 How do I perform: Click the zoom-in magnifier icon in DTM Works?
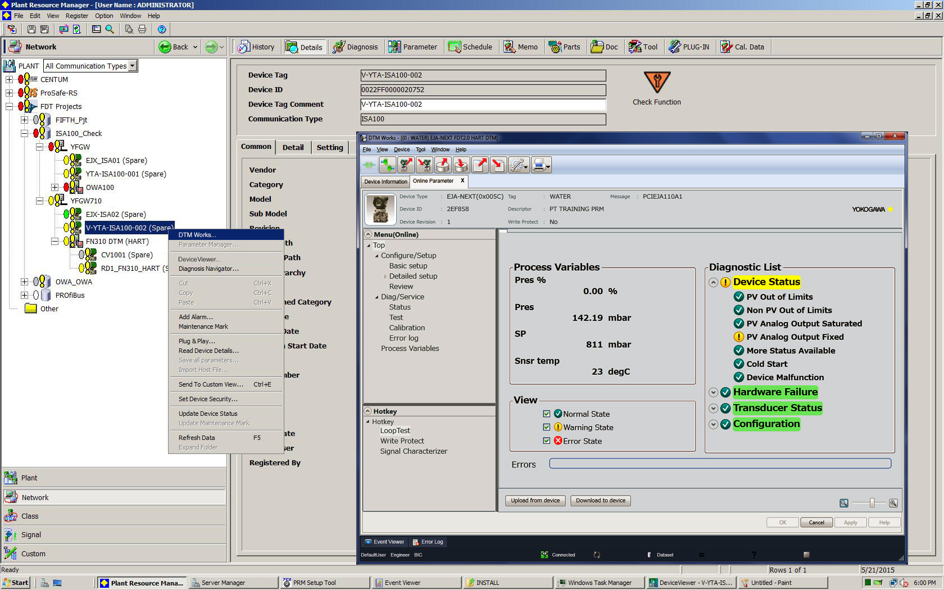(x=893, y=503)
